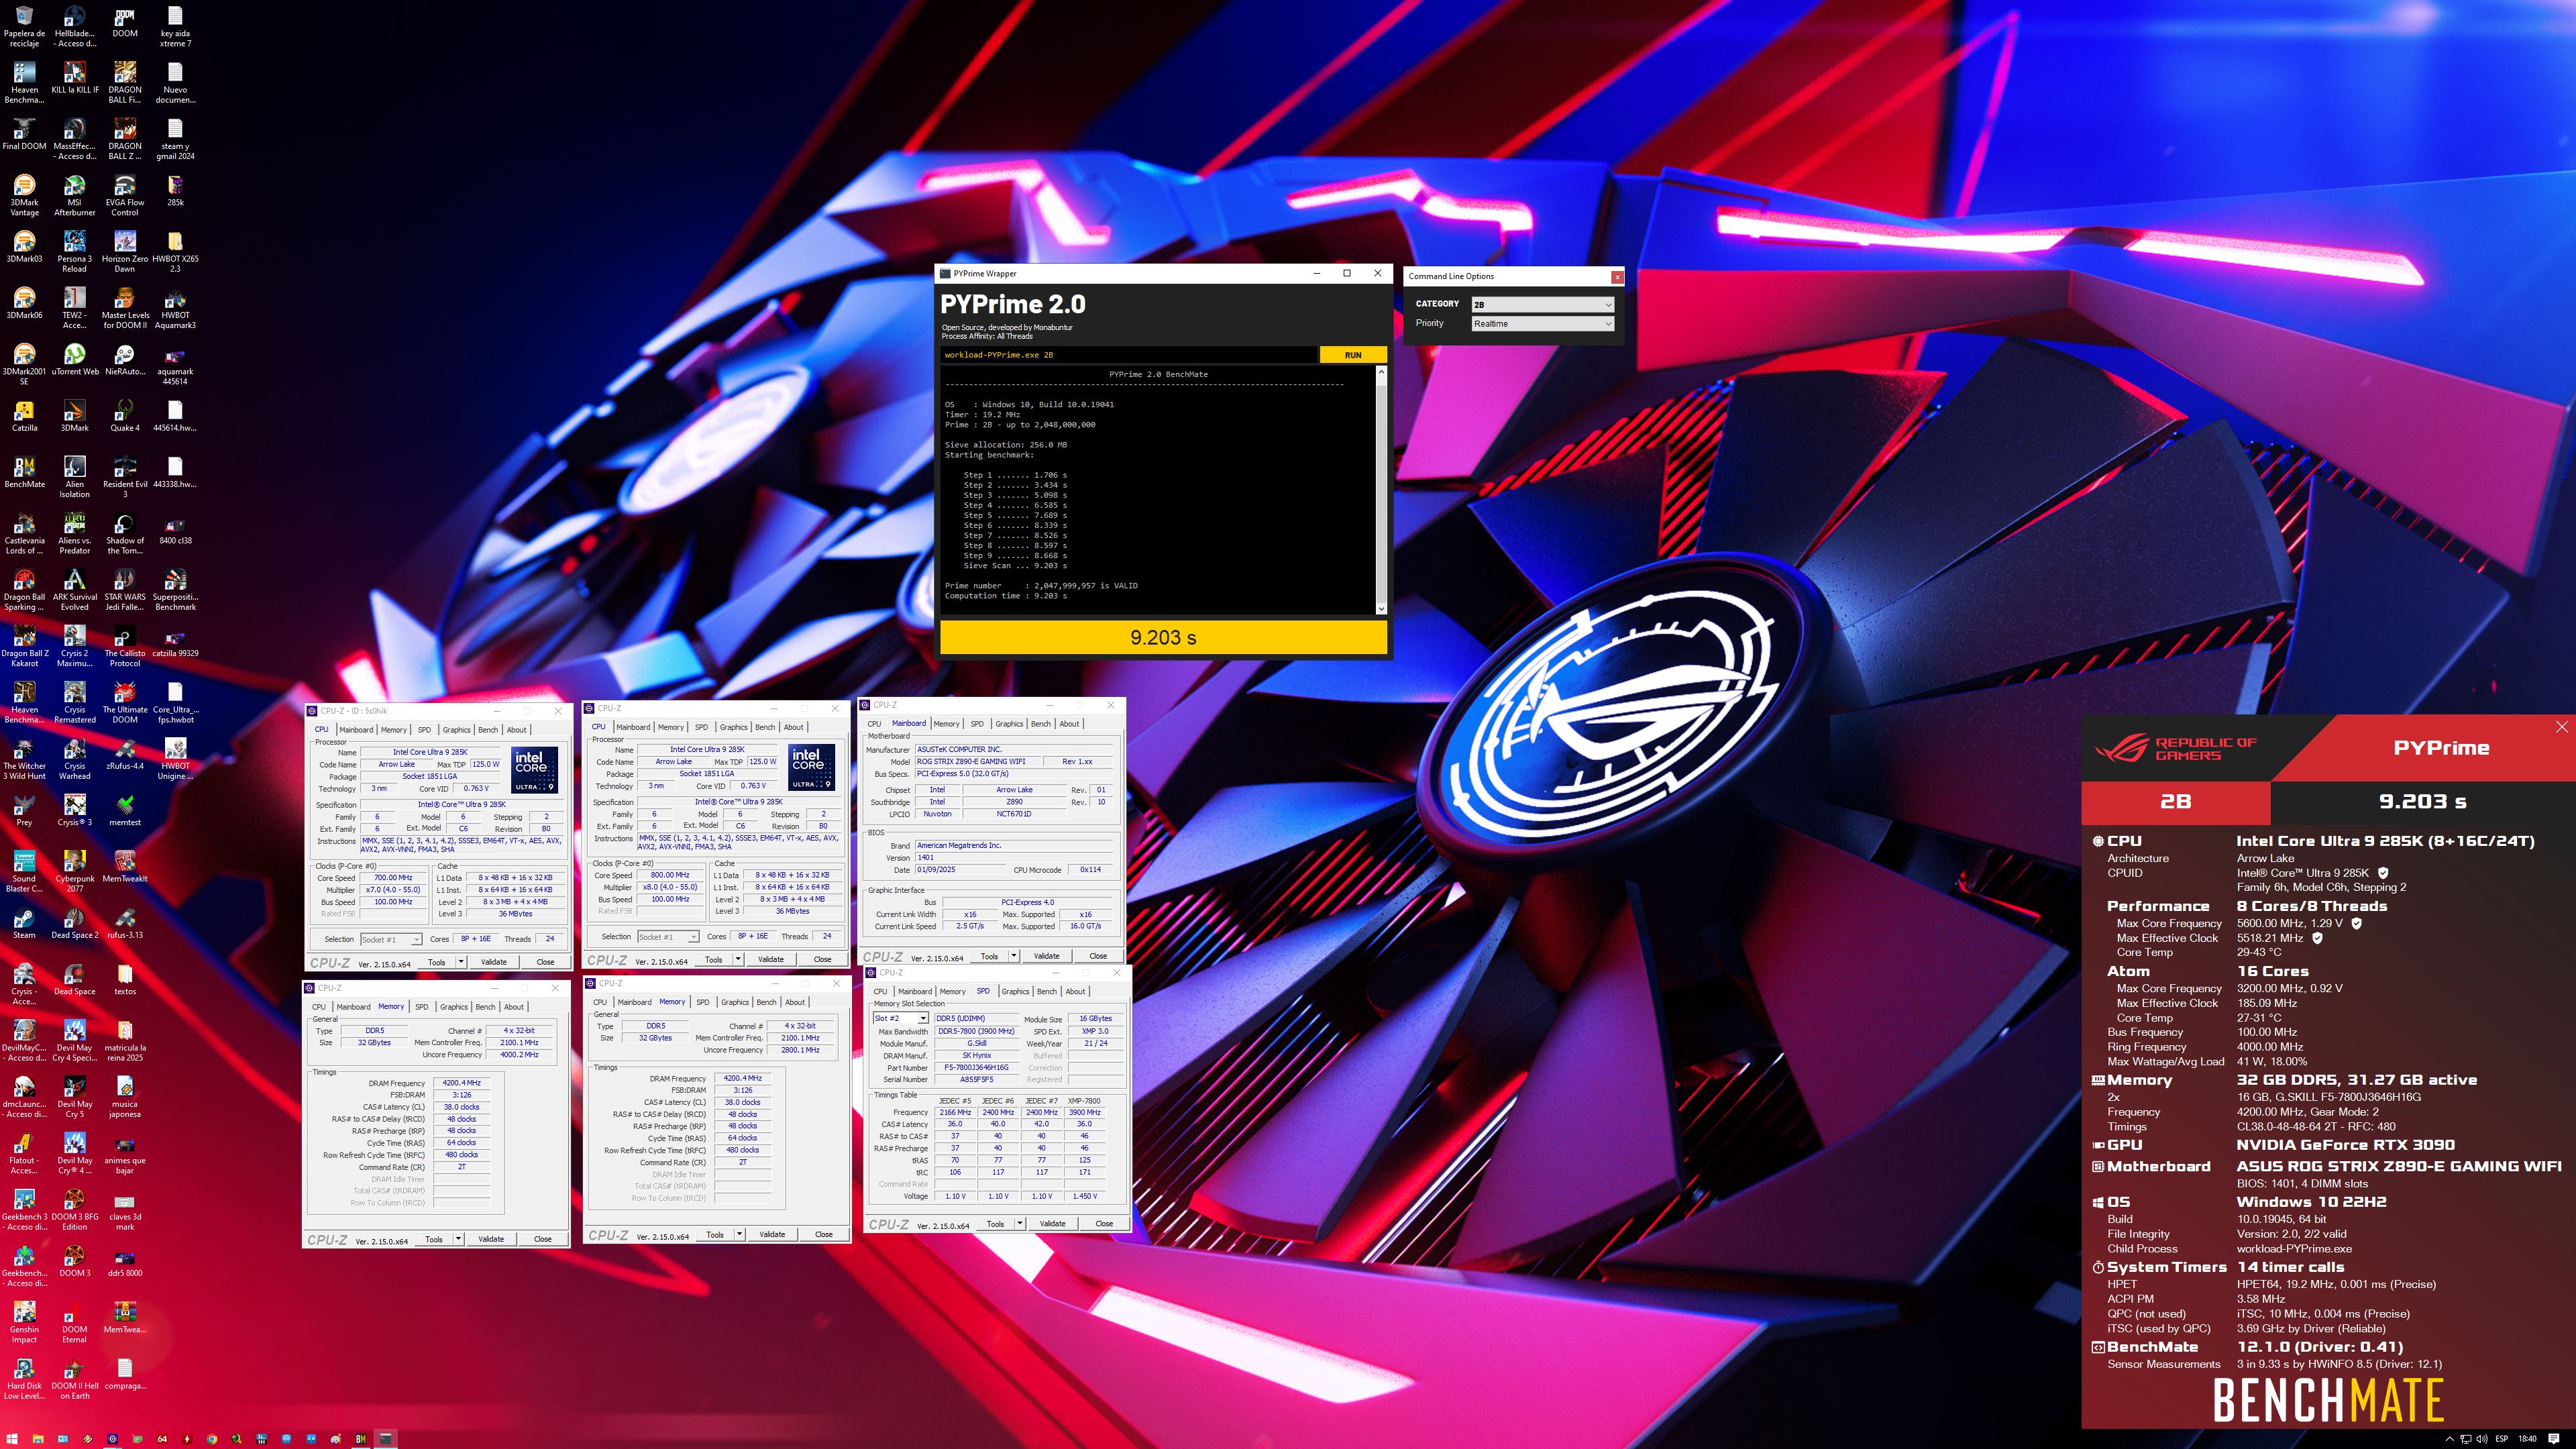
Task: Click the PYPrime console scrollbar track
Action: [1381, 490]
